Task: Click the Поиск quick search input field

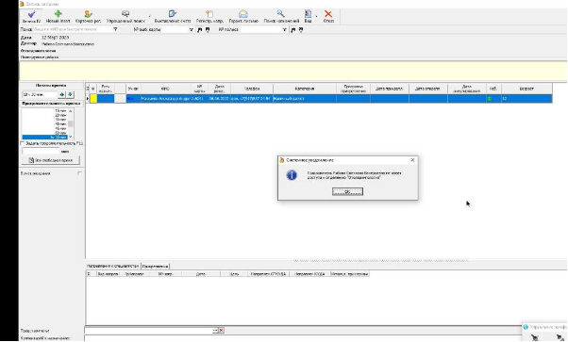Action: 73,29
